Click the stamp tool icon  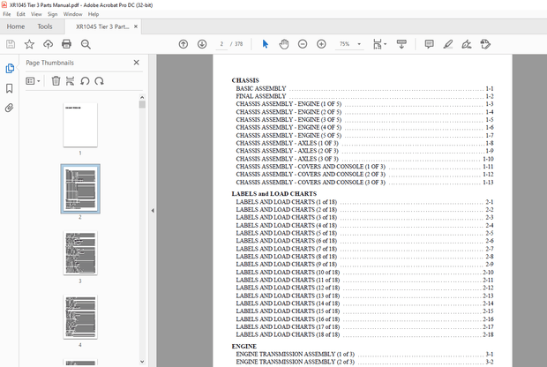[x=485, y=44]
